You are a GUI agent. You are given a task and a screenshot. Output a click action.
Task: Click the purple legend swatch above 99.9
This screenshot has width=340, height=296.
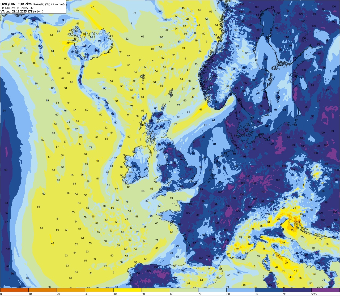coord(326,290)
